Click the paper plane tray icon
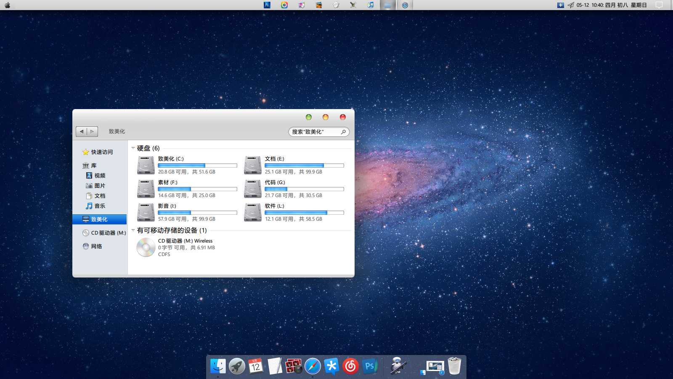 571,5
